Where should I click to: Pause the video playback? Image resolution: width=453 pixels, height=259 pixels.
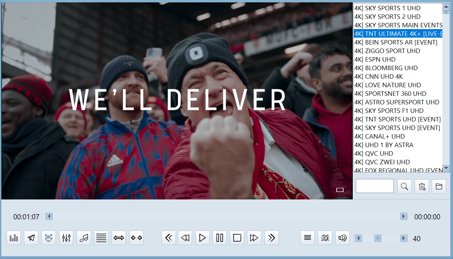click(x=220, y=238)
